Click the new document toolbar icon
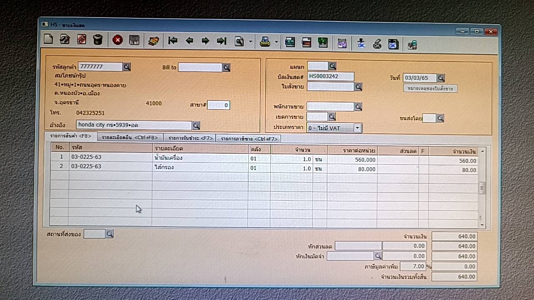The height and width of the screenshot is (300, 534). 48,40
